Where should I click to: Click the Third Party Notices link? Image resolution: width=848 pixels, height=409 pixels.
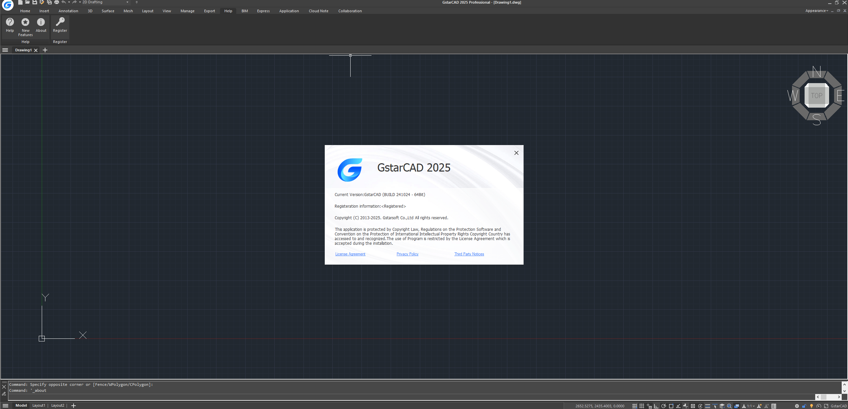pyautogui.click(x=469, y=253)
